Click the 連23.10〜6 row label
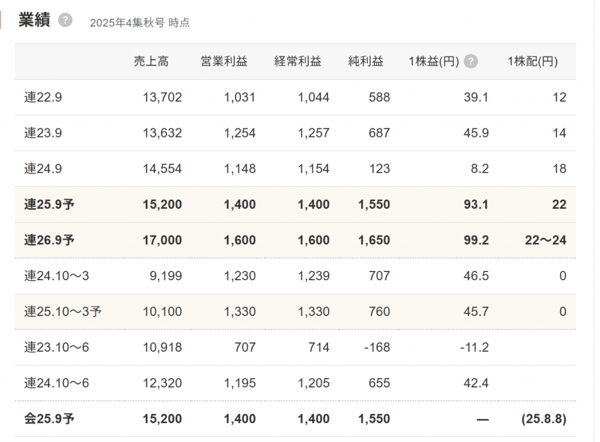Viewport: 600px width, 442px height. pyautogui.click(x=56, y=348)
